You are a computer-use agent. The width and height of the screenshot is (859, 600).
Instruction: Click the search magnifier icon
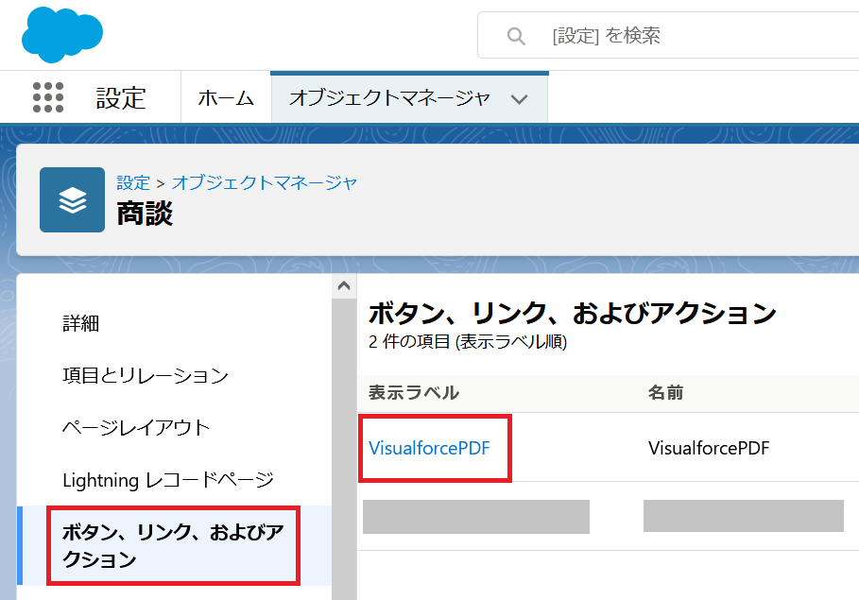[x=516, y=36]
